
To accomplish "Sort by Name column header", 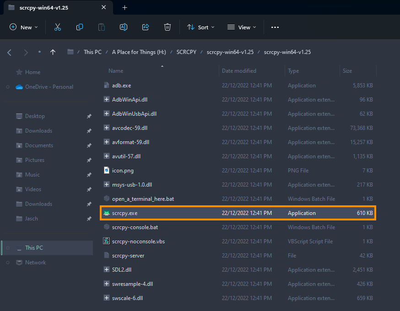I will click(116, 71).
